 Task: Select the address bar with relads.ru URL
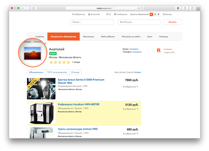(x=105, y=8)
